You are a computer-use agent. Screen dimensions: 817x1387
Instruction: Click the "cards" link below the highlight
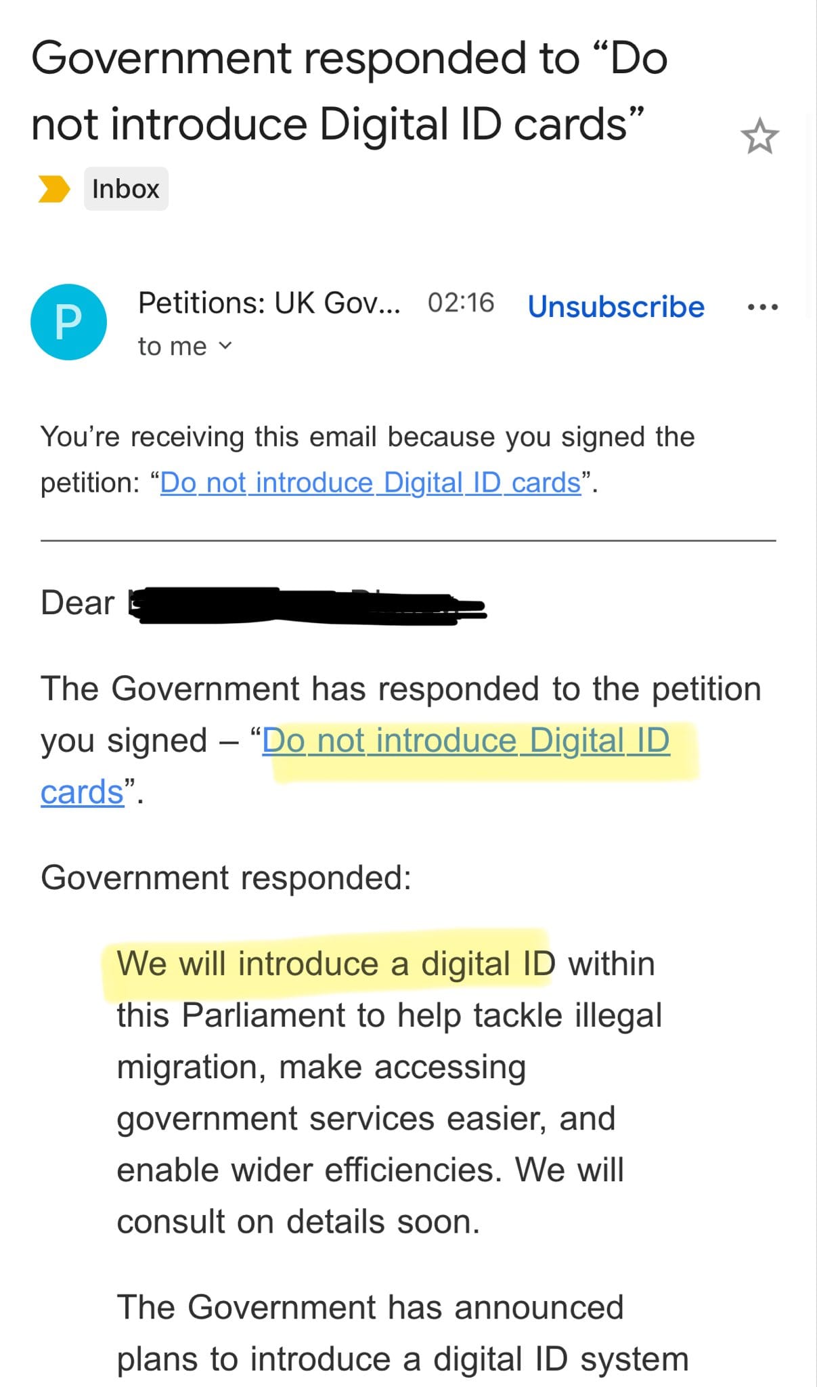[82, 792]
